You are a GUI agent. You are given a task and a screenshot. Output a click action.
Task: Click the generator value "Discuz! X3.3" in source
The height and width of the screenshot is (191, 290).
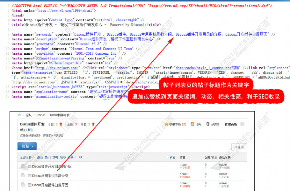pyautogui.click(x=89, y=44)
